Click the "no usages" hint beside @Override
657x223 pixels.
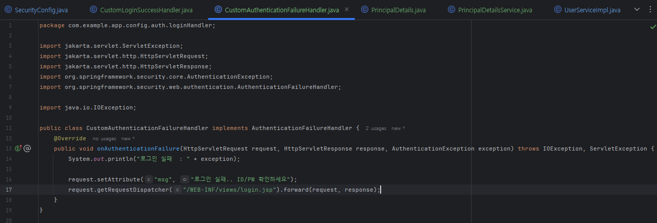[x=104, y=139]
